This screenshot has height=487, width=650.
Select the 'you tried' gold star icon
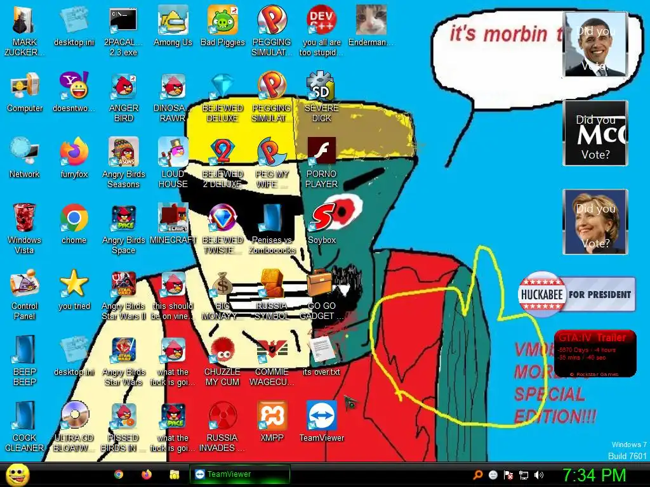pyautogui.click(x=74, y=289)
